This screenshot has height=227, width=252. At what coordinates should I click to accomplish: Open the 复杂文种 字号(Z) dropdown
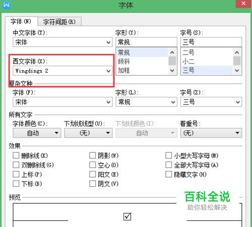click(x=211, y=102)
